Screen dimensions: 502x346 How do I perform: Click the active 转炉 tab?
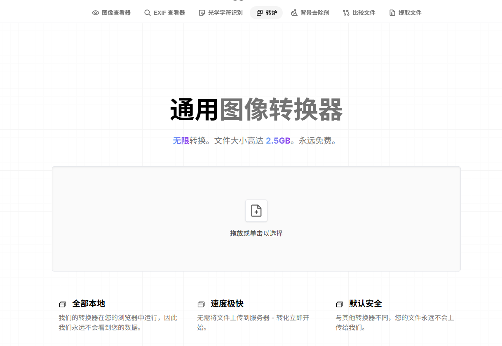point(266,13)
